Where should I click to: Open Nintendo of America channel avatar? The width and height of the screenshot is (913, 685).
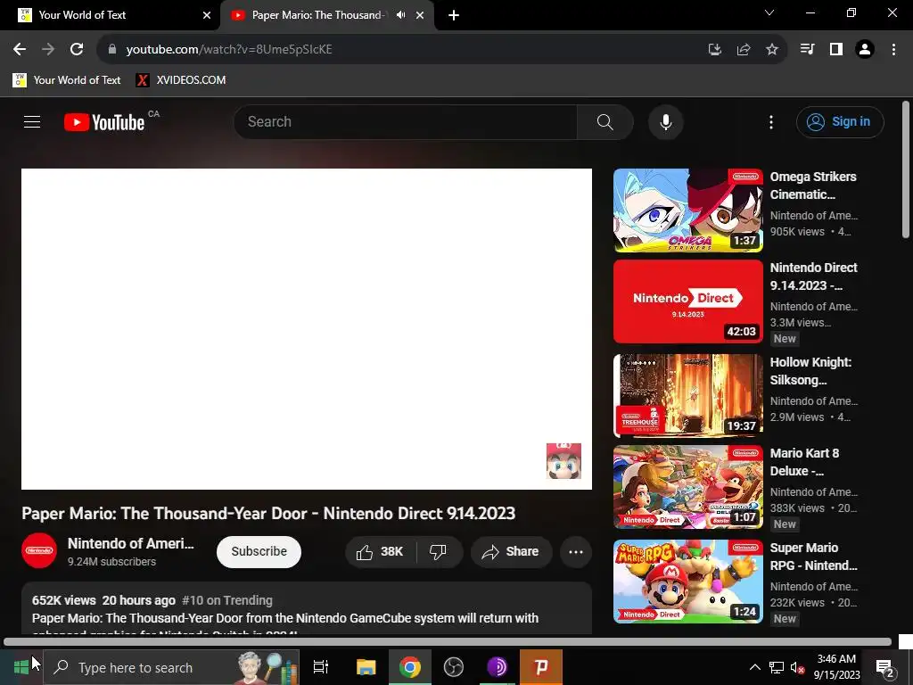39,549
